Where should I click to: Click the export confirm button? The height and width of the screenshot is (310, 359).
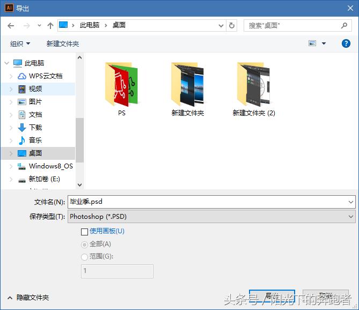coord(272,296)
